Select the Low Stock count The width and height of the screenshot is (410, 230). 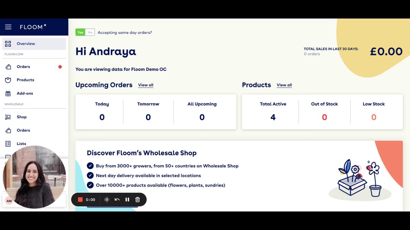(x=374, y=117)
